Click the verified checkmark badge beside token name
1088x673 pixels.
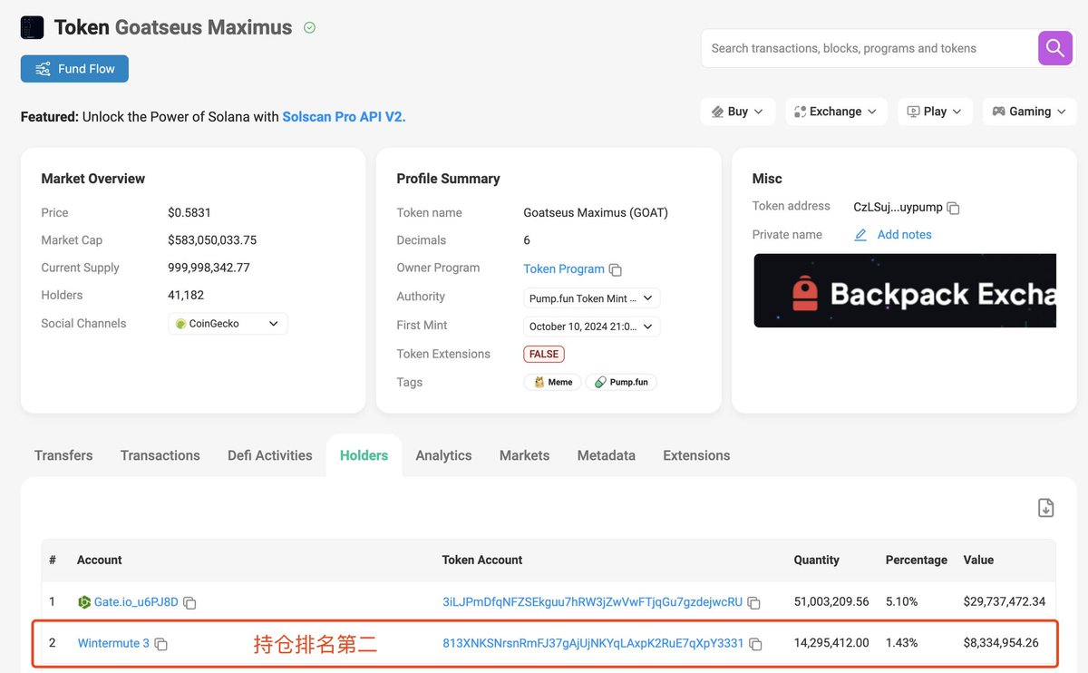pyautogui.click(x=309, y=28)
